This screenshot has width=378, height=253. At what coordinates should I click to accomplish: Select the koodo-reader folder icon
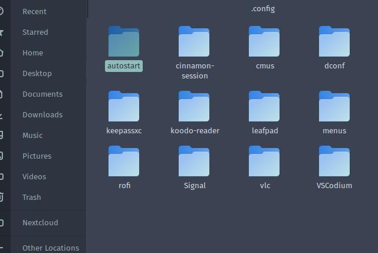(x=194, y=107)
